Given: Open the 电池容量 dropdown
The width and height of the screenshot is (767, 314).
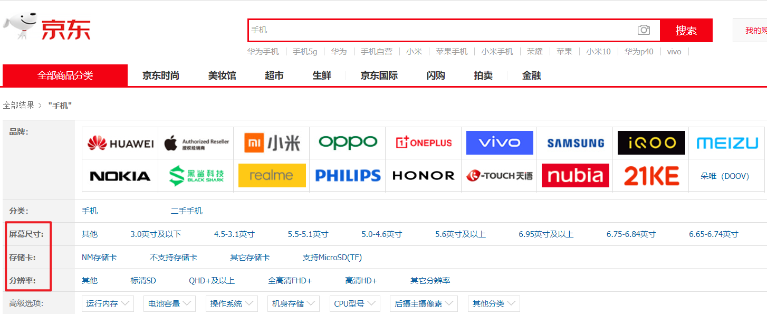Looking at the screenshot, I should coord(170,303).
